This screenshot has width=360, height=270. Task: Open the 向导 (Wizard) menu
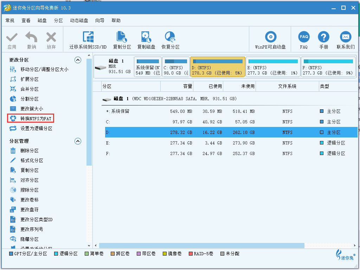[99, 20]
